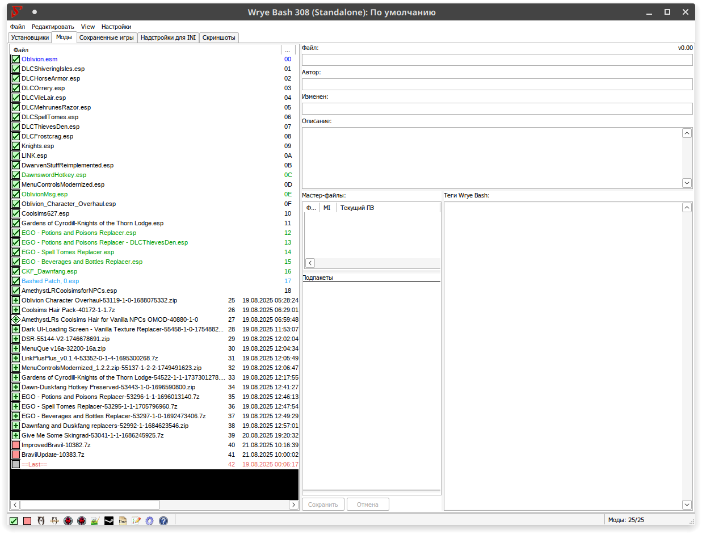Click pink square icon of BravilUpdate-10383.7z
Image resolution: width=702 pixels, height=534 pixels.
[x=16, y=455]
